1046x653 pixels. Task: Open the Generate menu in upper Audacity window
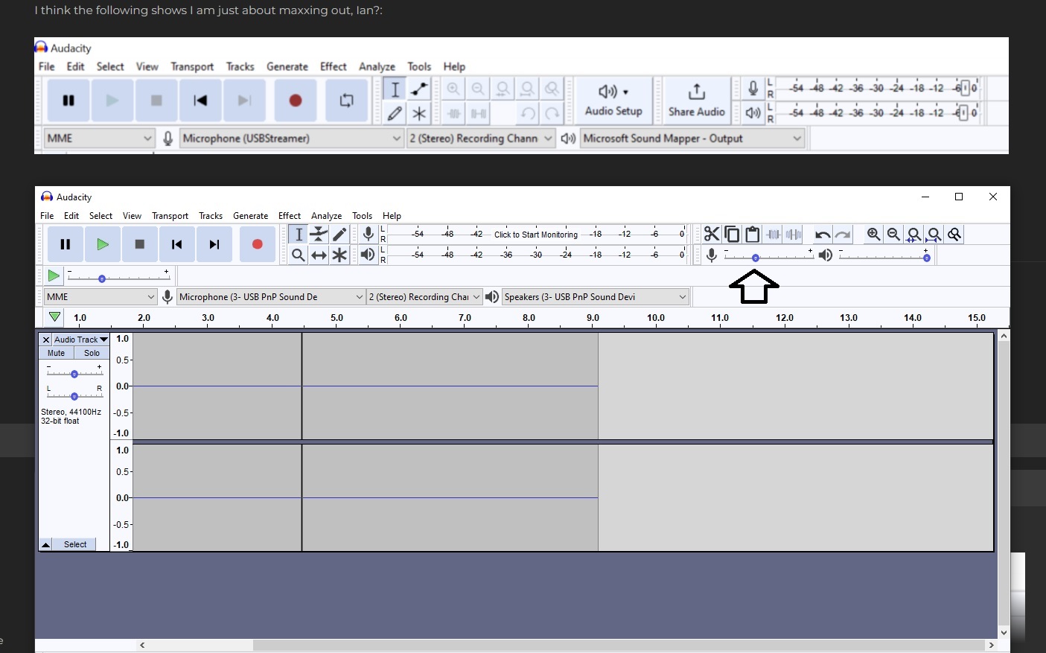point(287,66)
